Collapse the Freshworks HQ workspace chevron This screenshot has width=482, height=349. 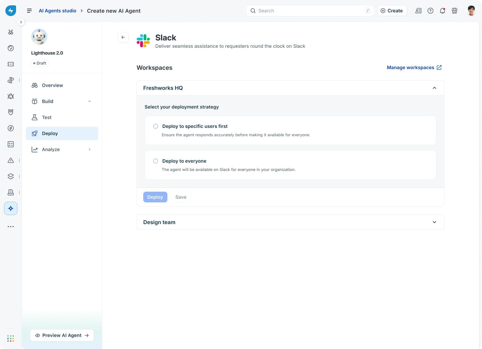pos(434,88)
